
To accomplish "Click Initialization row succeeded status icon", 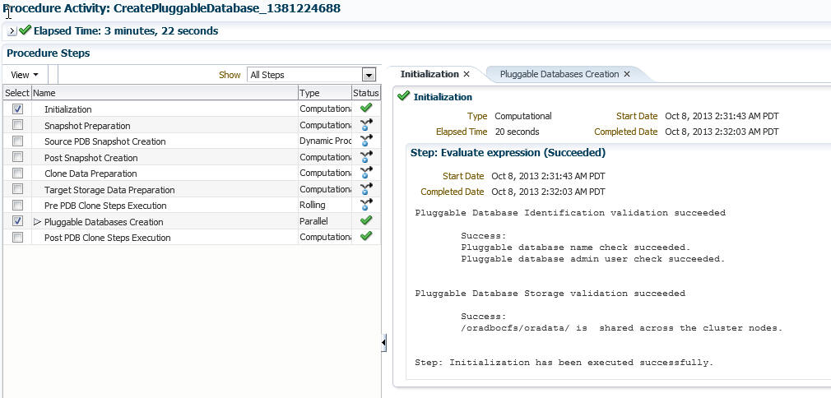I will 365,108.
